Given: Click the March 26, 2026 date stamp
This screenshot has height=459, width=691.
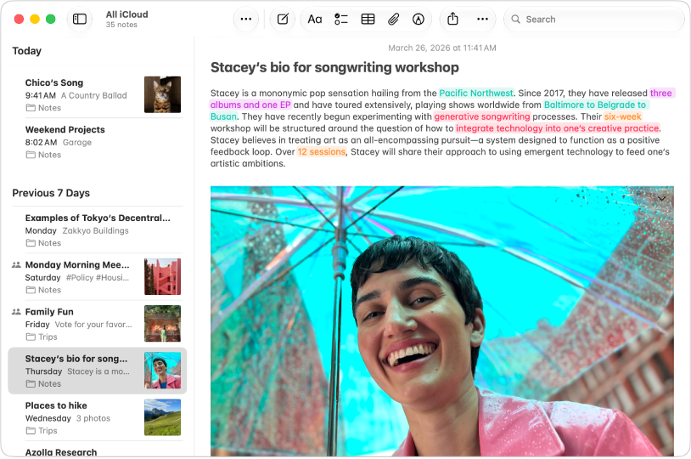Looking at the screenshot, I should click(442, 48).
